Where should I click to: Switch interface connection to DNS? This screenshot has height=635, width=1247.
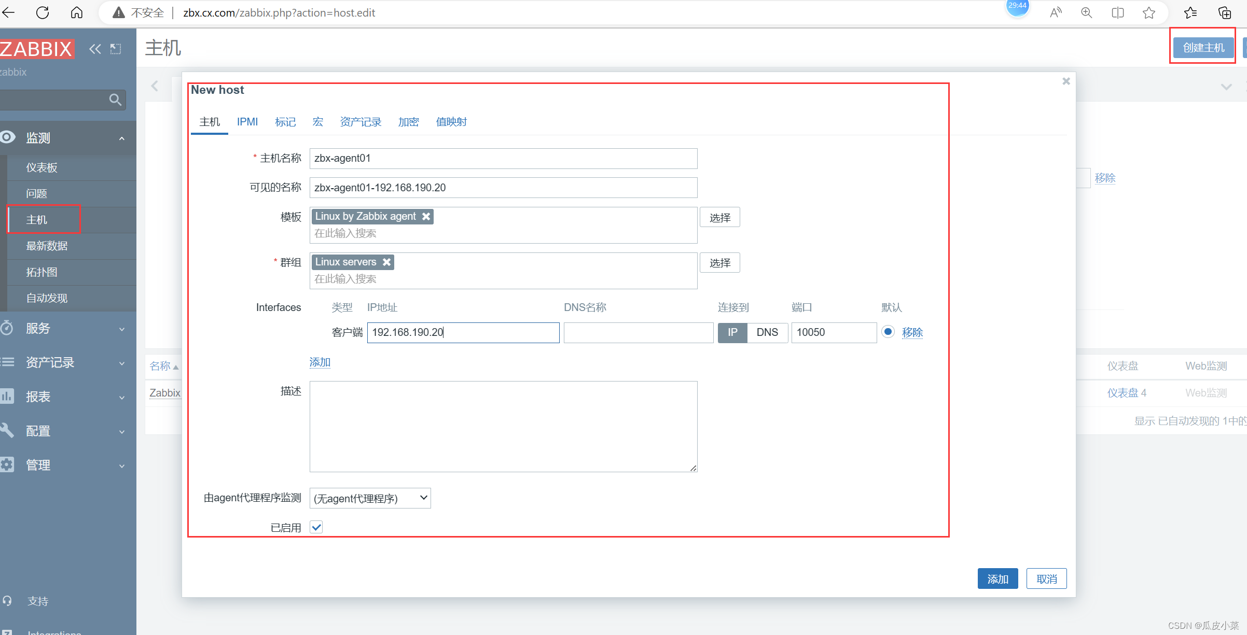[768, 332]
